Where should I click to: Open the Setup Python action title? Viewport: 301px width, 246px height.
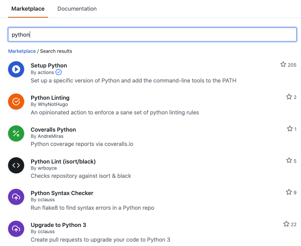(x=49, y=66)
